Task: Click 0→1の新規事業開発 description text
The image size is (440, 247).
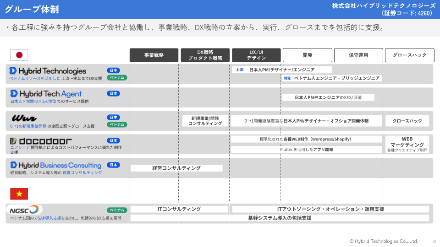Action: click(52, 126)
